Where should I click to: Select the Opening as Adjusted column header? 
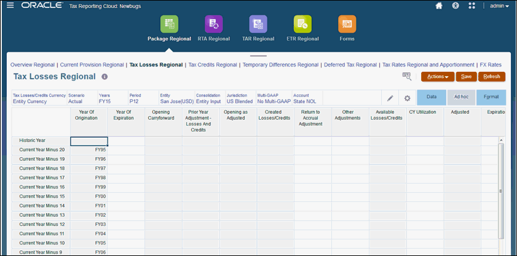click(x=238, y=121)
